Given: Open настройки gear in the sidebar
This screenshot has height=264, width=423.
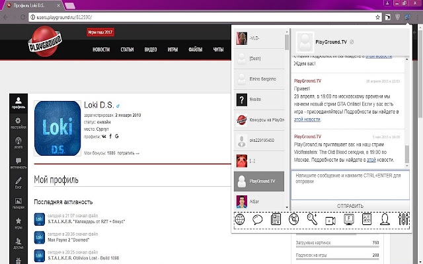Looking at the screenshot, I should click(x=19, y=123).
